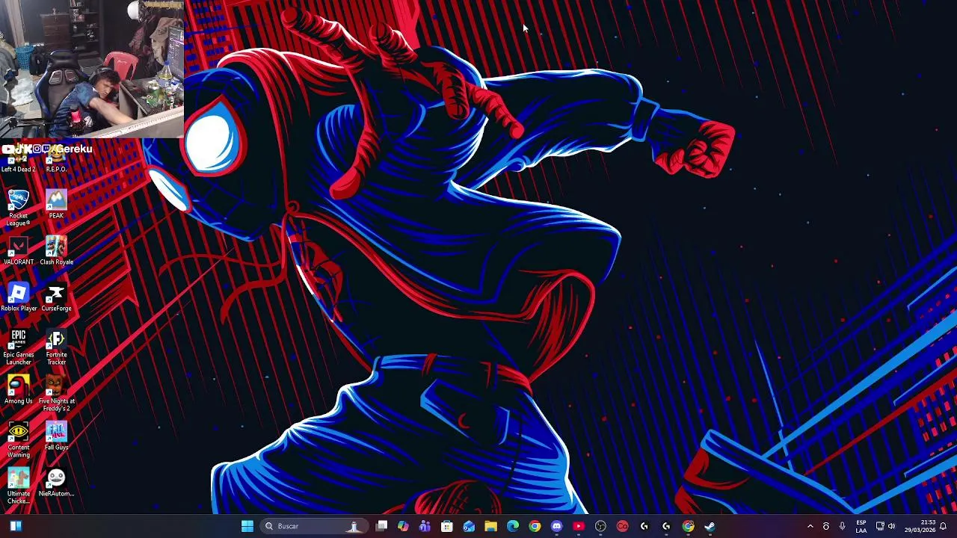Expand the hidden system tray icons chevron

point(810,526)
